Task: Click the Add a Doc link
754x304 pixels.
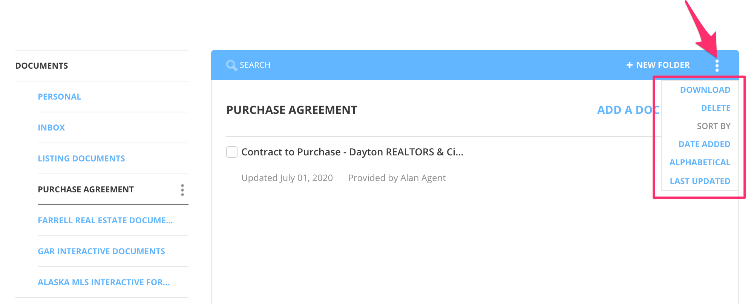Action: point(628,110)
